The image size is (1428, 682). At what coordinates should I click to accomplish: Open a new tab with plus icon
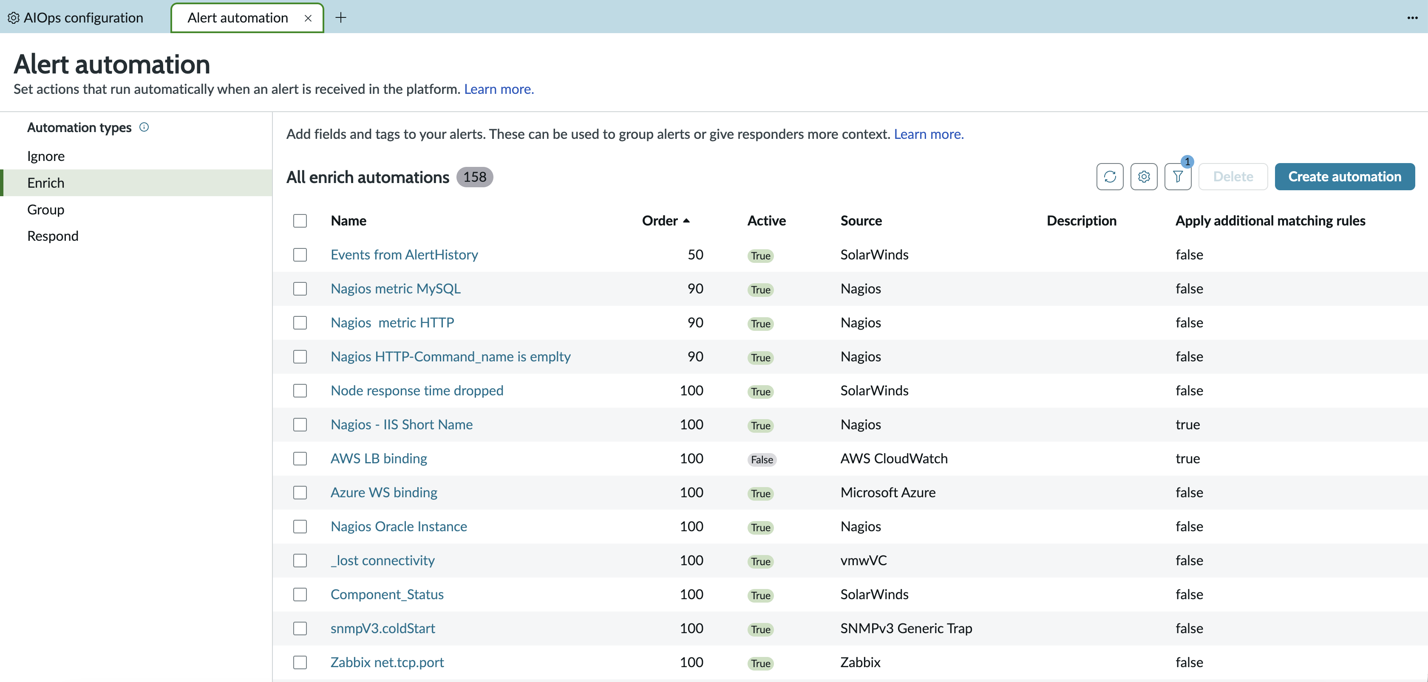pyautogui.click(x=341, y=18)
